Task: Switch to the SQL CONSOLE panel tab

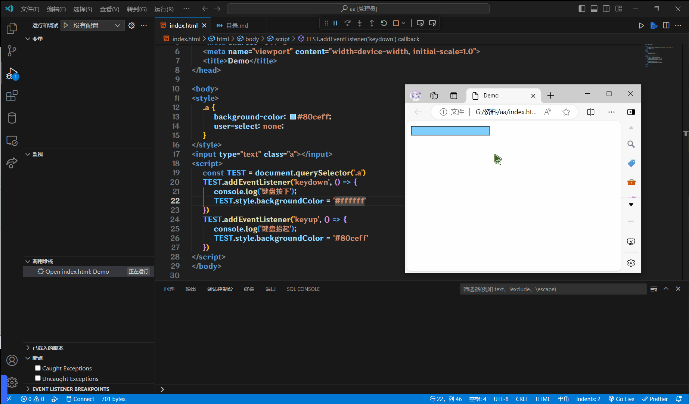Action: click(303, 289)
